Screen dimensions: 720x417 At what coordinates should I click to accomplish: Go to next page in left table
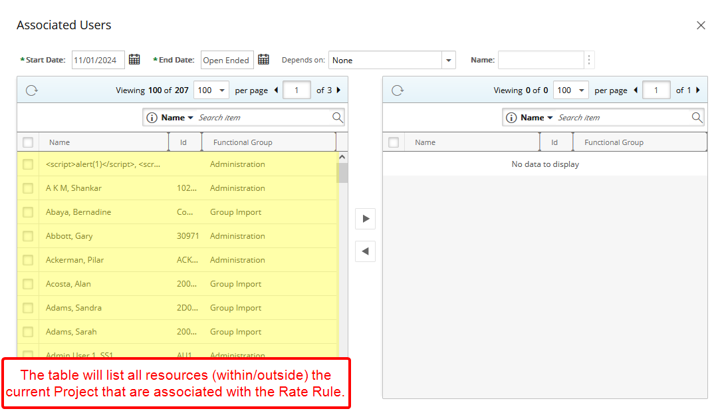[339, 90]
